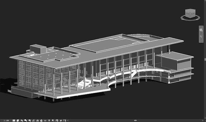The height and width of the screenshot is (122, 206).
Task: Toggle the Sun Path setting
Action: [22, 120]
